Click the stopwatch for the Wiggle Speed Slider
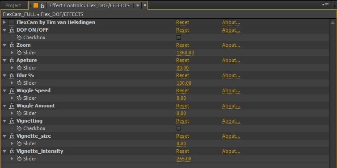Image resolution: width=337 pixels, height=168 pixels. (x=19, y=98)
